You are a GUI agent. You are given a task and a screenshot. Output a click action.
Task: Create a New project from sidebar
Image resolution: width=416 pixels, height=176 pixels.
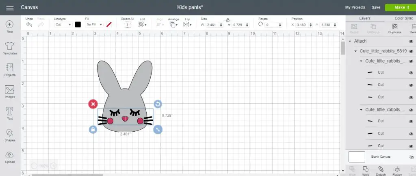point(10,27)
